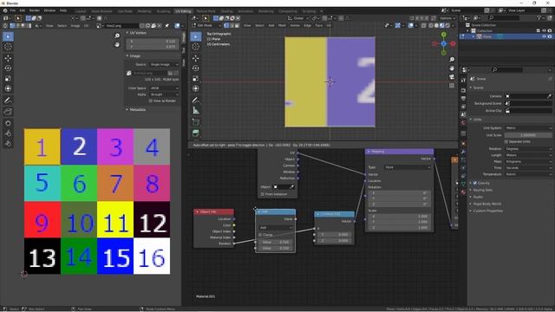Image resolution: width=555 pixels, height=312 pixels.
Task: Open the Mapping node Type dropdown
Action: coord(408,167)
